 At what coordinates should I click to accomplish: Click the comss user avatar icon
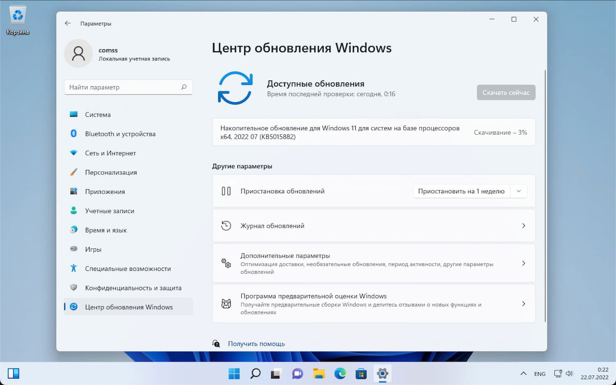(x=78, y=53)
